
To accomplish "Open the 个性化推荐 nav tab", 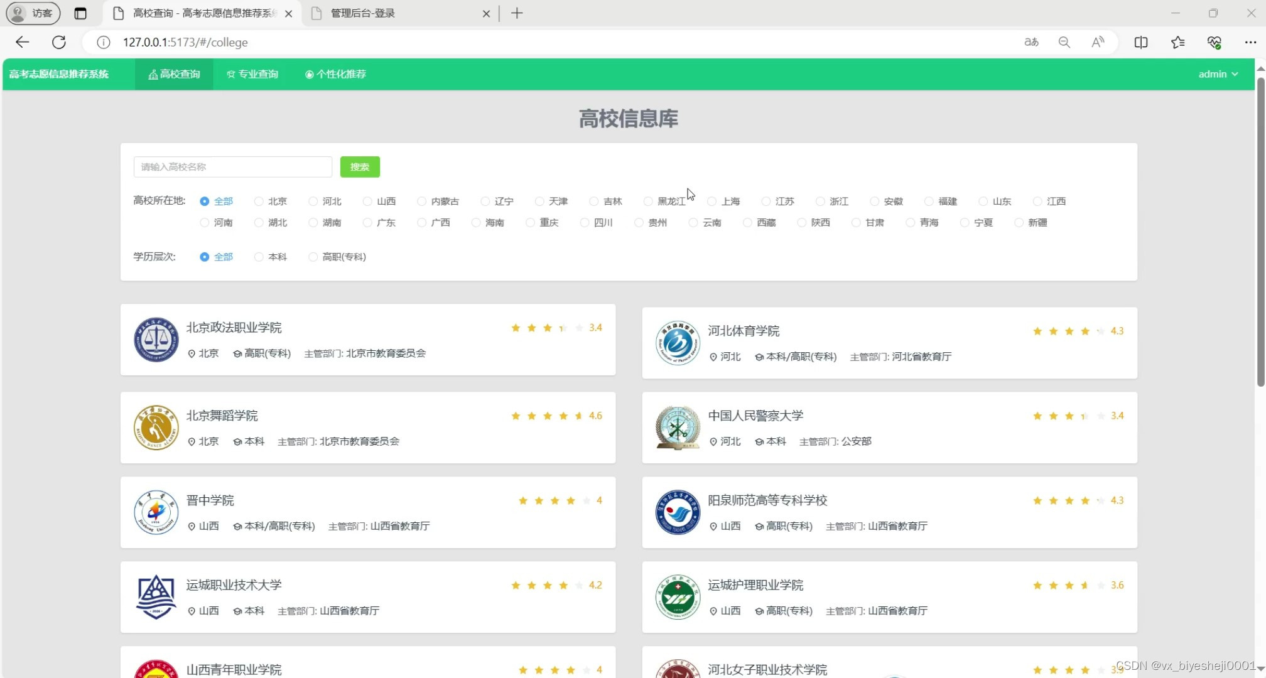I will click(335, 74).
